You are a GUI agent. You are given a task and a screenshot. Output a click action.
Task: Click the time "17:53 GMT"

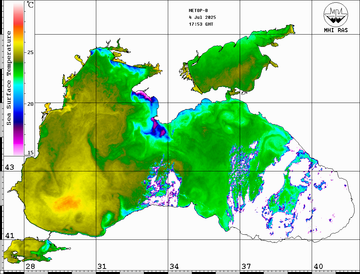(201, 24)
